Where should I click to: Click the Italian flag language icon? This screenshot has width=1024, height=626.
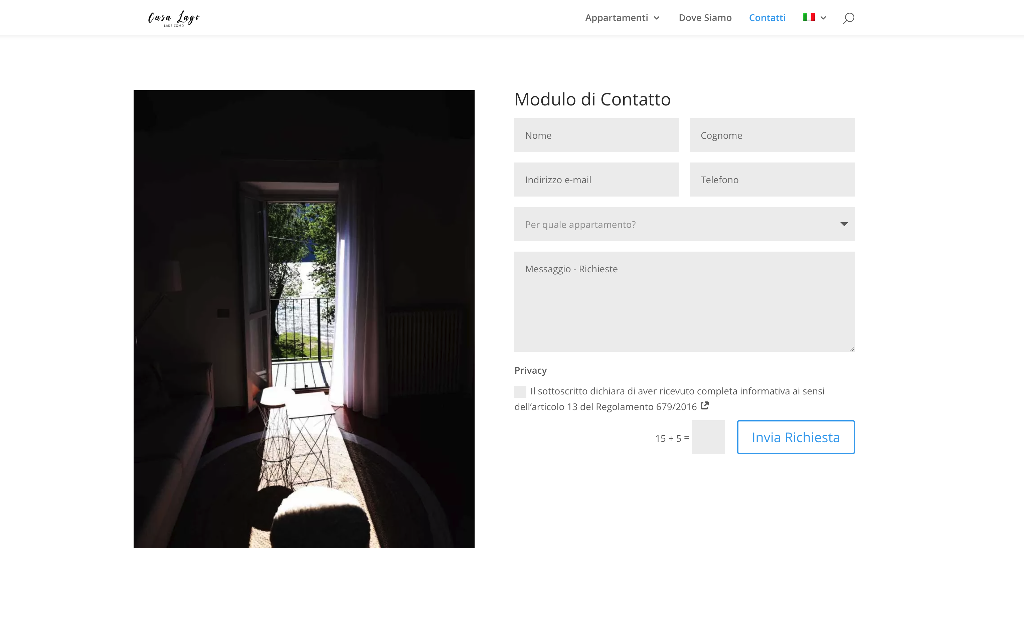[809, 17]
